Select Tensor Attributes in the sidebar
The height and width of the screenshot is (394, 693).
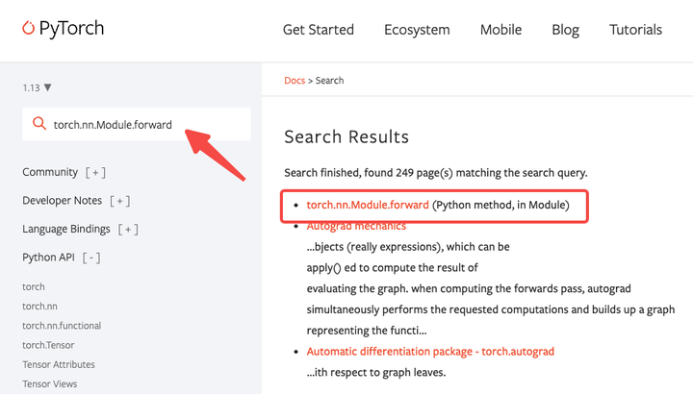59,364
